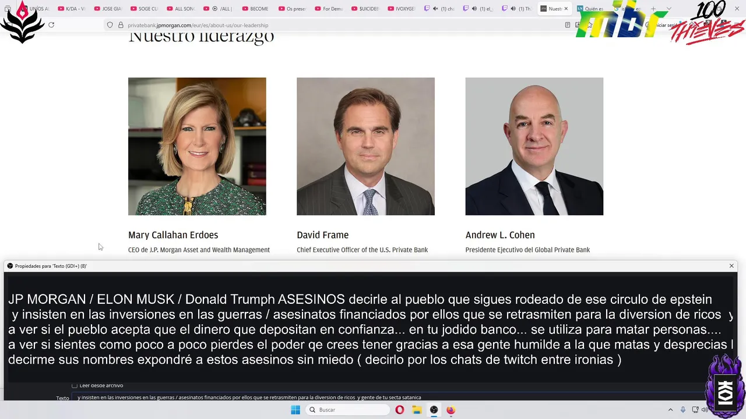Open Mary Callahan Erdoes name link
746x419 pixels.
coord(173,235)
